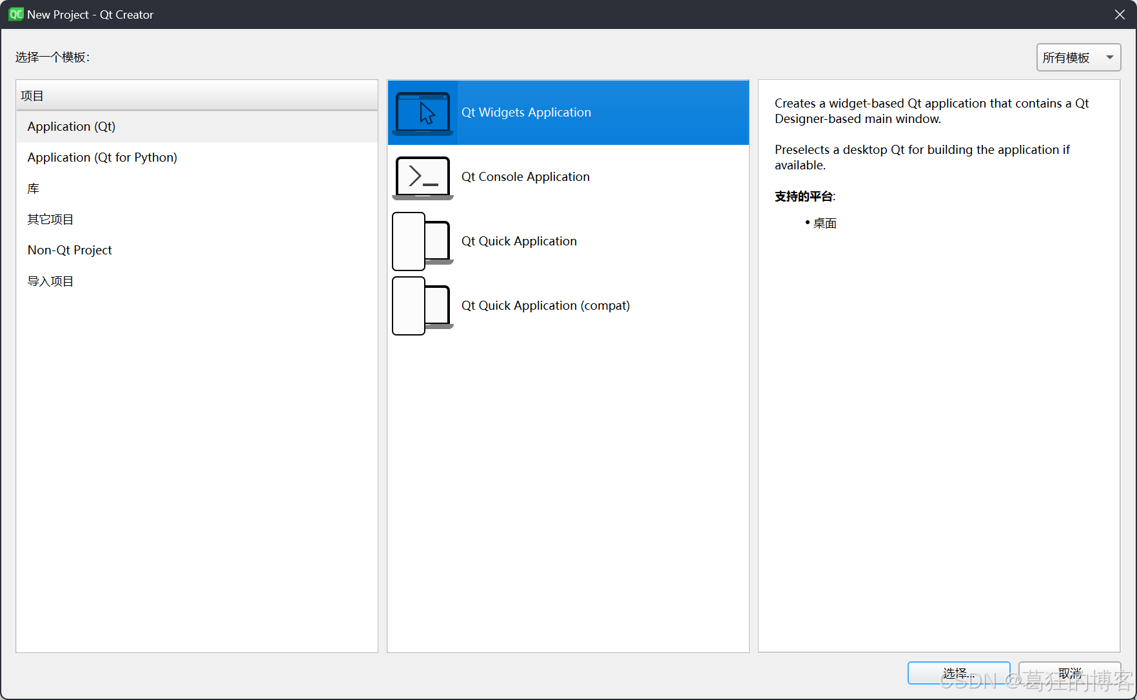This screenshot has height=700, width=1137.
Task: Click the 'Creates a widget-based Qt application' description
Action: pos(932,111)
